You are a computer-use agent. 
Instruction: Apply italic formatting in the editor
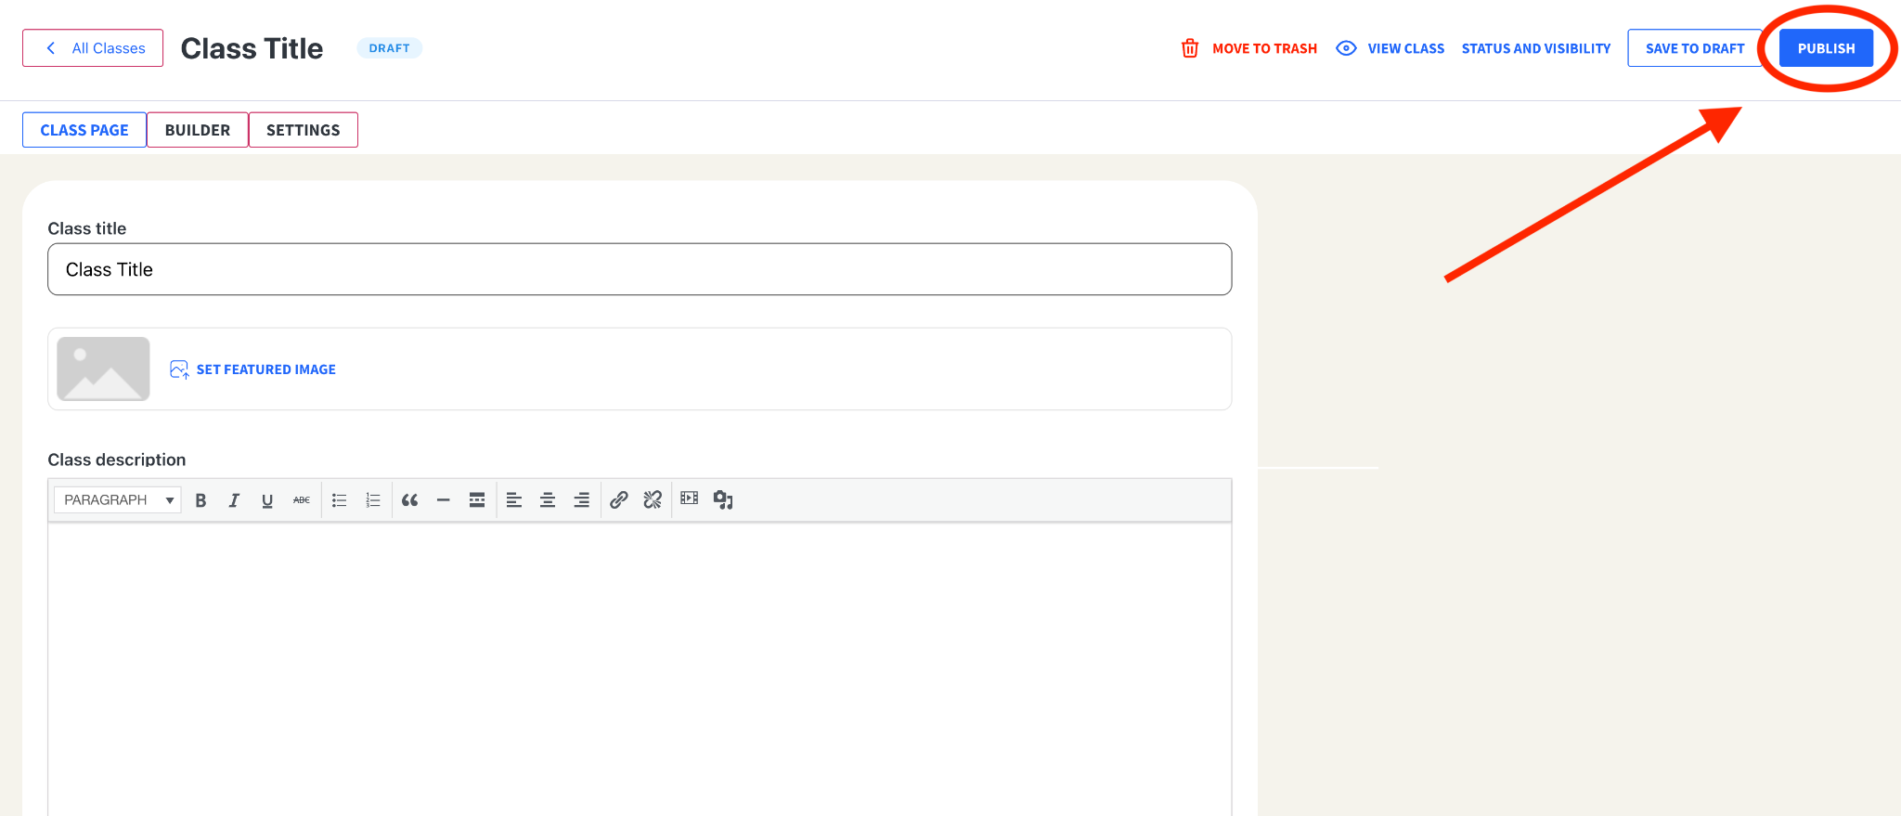point(234,500)
